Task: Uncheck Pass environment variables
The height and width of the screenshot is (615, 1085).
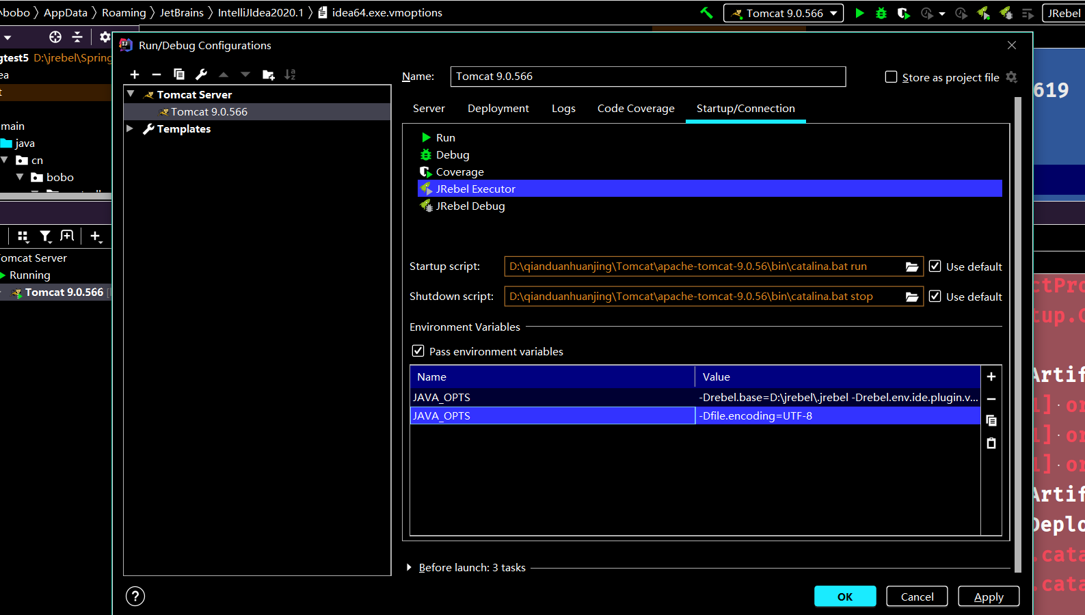Action: [x=418, y=351]
